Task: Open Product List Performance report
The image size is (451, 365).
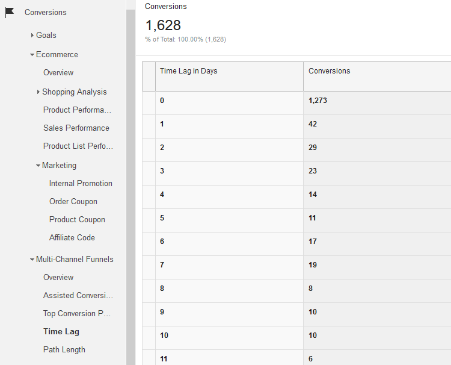Action: pos(78,146)
